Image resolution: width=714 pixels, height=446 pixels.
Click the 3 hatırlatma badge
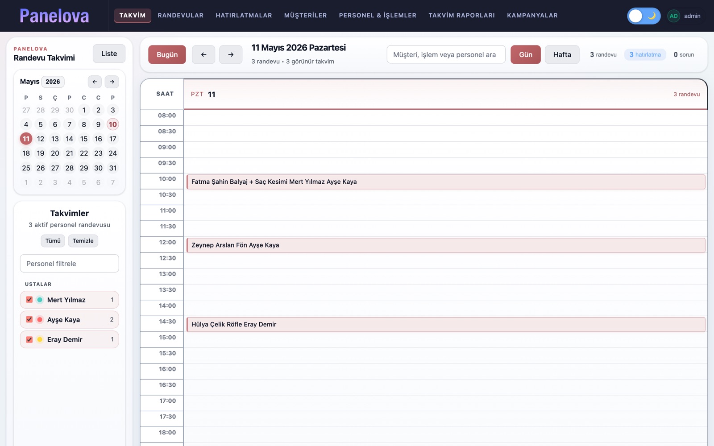click(x=645, y=54)
